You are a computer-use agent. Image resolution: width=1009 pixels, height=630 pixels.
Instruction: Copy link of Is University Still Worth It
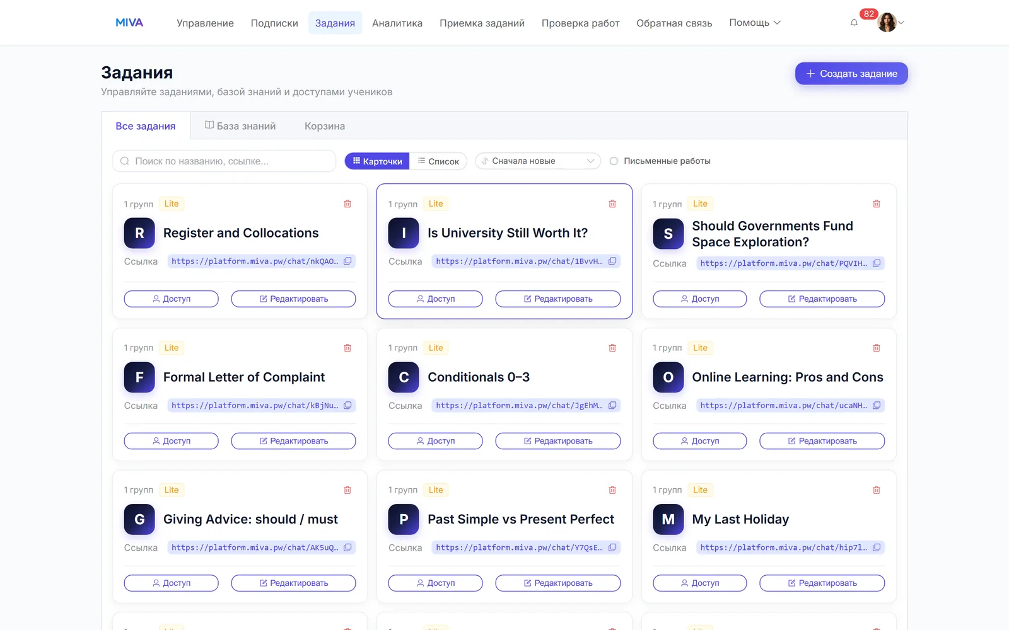pos(612,261)
